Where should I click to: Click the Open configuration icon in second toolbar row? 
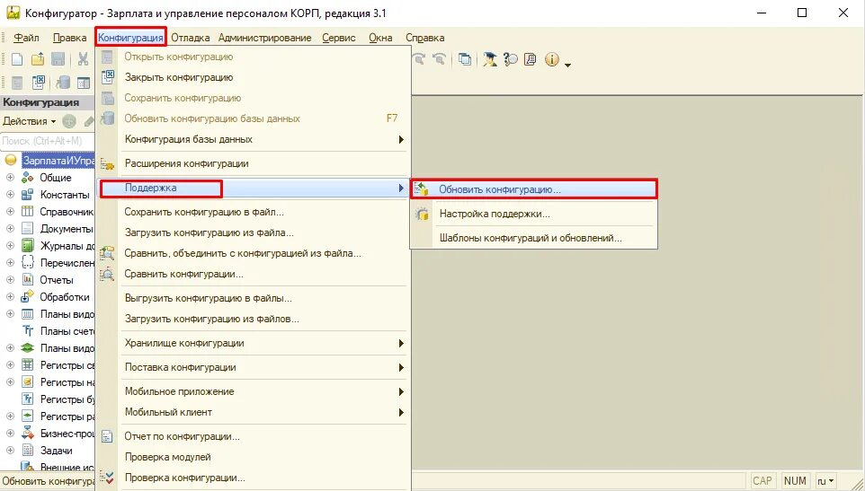(17, 83)
